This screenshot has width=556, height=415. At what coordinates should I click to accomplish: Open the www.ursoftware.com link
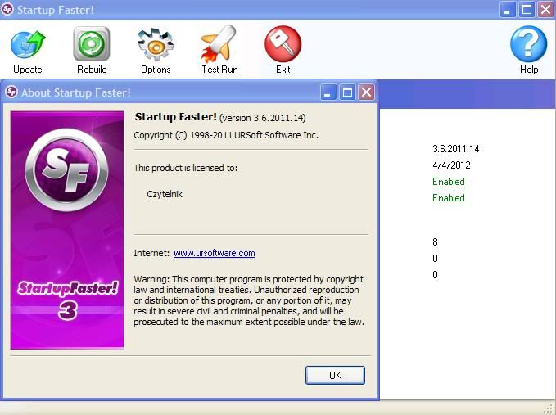tap(214, 254)
